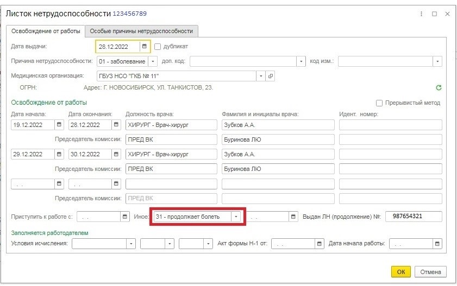The image size is (457, 286).
Task: Click second row Зубков А.А. field
Action: point(278,154)
